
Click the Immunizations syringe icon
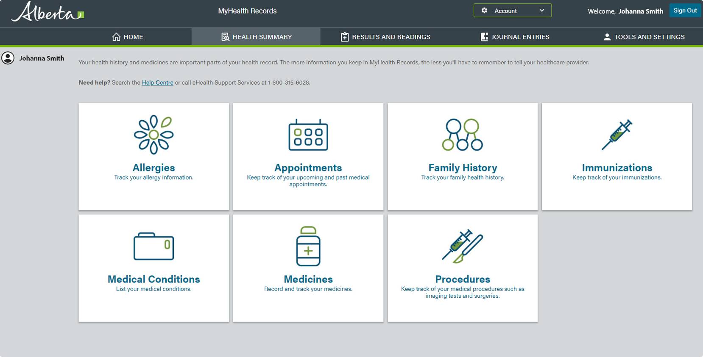click(617, 135)
